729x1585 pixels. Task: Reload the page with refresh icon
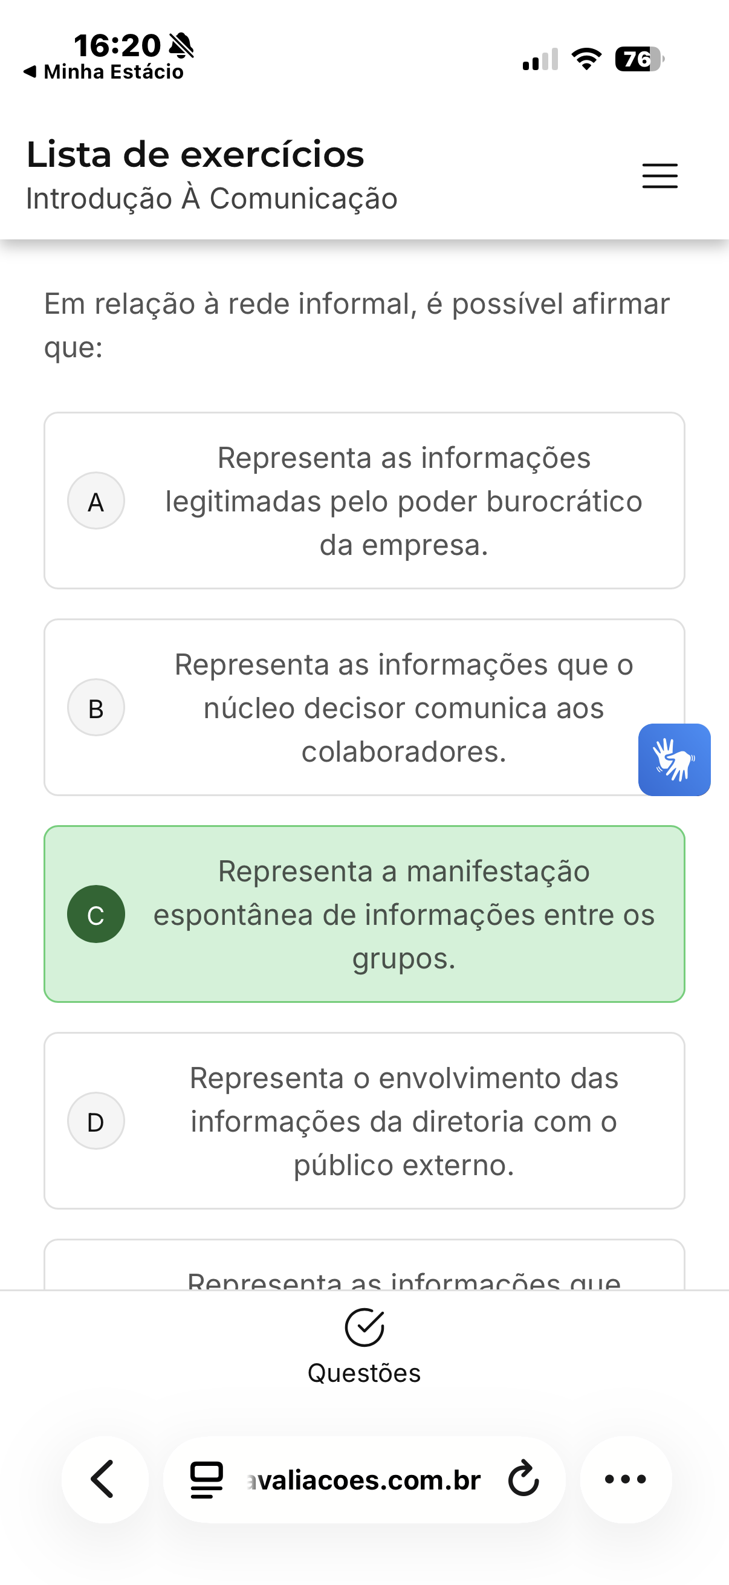click(x=523, y=1479)
